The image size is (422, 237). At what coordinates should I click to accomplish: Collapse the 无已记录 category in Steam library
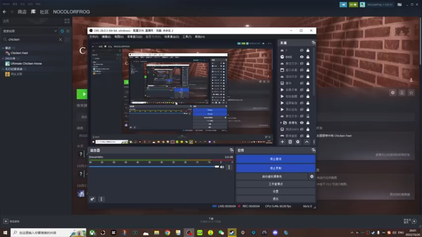pyautogui.click(x=3, y=69)
